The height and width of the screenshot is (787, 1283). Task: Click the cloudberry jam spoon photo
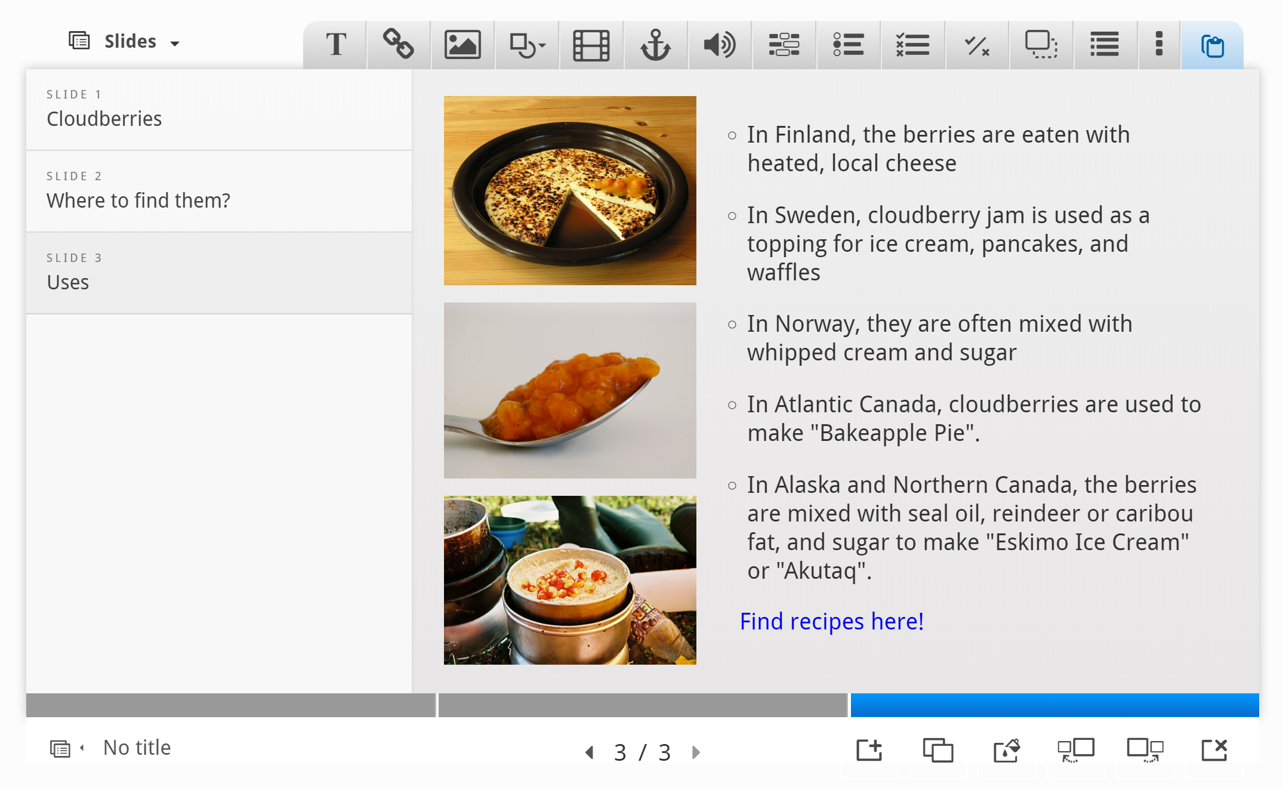[x=570, y=390]
